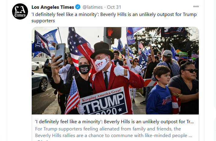
Task: Open the tweet's three-dot more menu
Action: [x=196, y=6]
